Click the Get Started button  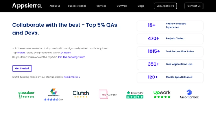click(22, 69)
